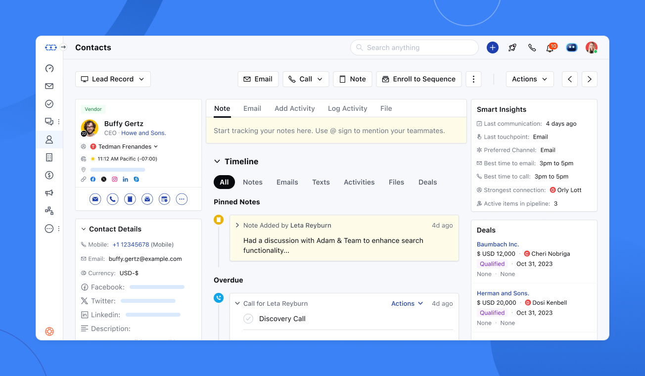The width and height of the screenshot is (645, 376).
Task: Select the Workflows icon in the left sidebar
Action: pos(49,210)
